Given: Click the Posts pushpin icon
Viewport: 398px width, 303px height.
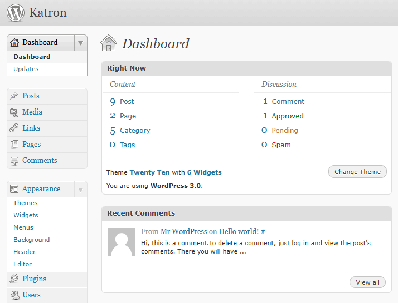Looking at the screenshot, I should click(x=14, y=96).
